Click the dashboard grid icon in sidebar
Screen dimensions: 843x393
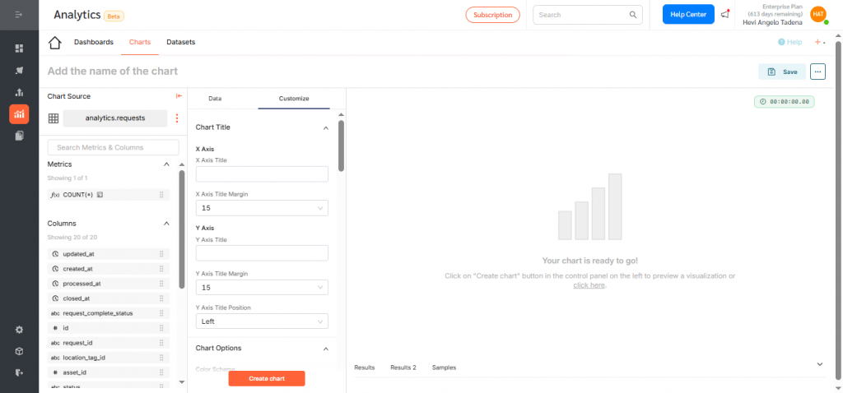point(19,49)
